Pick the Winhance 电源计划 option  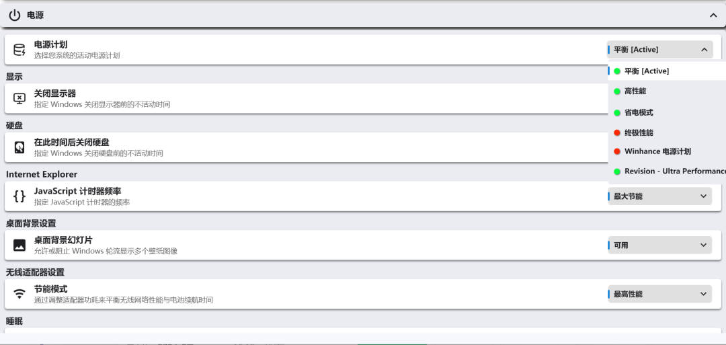[x=657, y=151]
